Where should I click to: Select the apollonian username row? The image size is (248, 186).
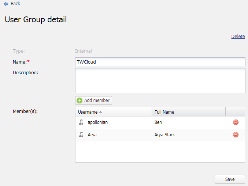[98, 122]
